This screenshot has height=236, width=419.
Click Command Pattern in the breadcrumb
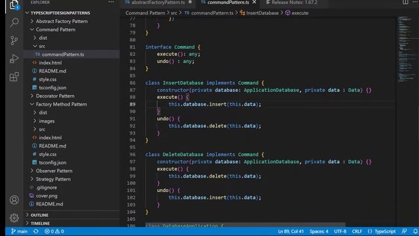click(x=145, y=13)
